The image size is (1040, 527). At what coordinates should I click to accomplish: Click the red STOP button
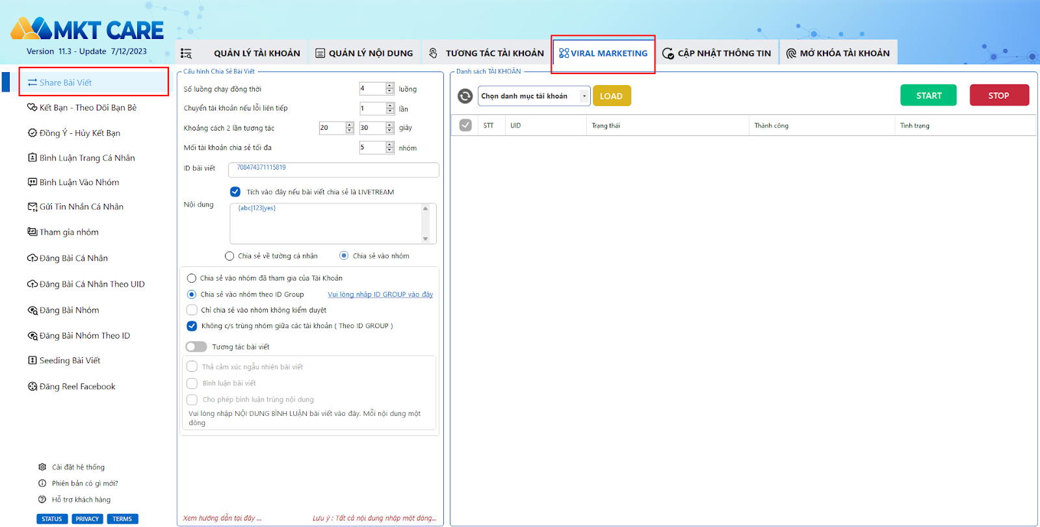click(x=999, y=96)
